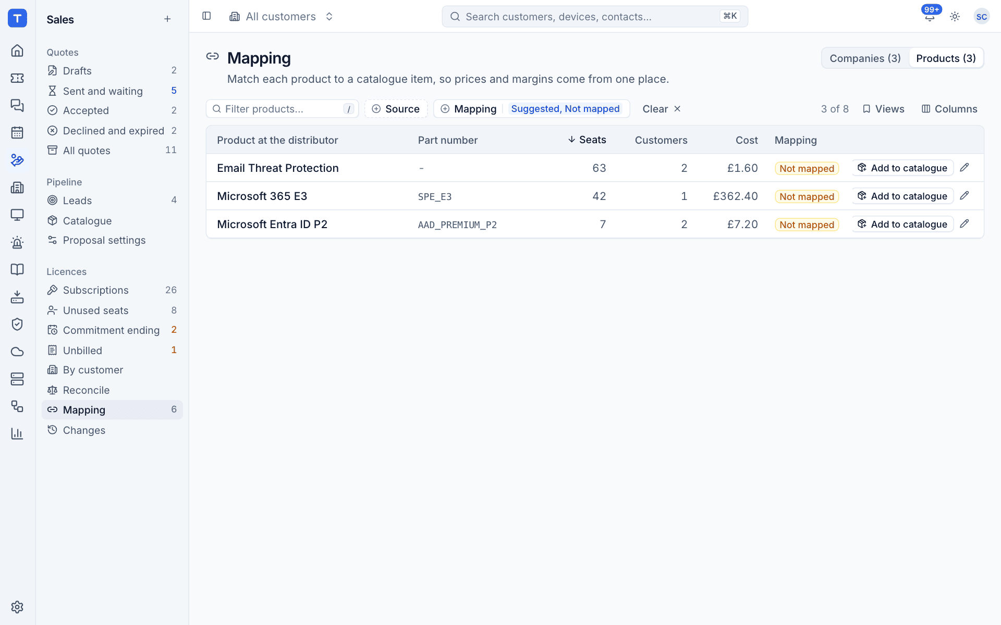Open Leads in the Pipeline section

112,201
